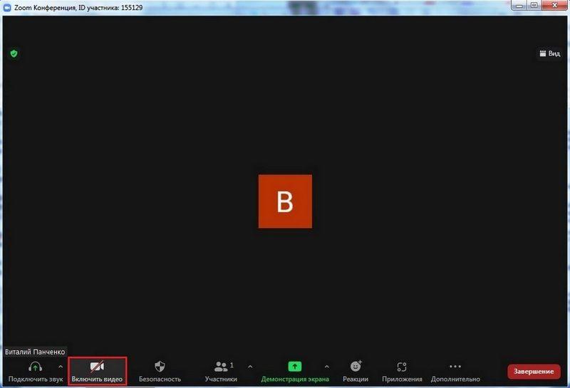Open the Реакции smiley reactions
The height and width of the screenshot is (388, 570).
[x=356, y=372]
